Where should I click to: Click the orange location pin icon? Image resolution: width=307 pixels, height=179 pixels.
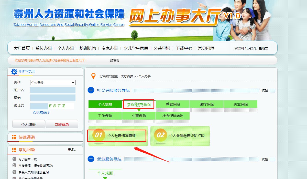(93, 76)
